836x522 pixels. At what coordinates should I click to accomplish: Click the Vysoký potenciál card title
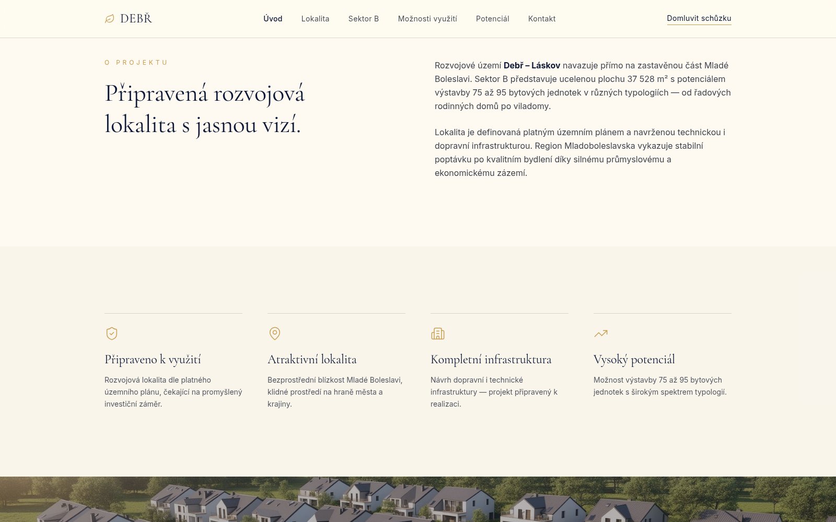coord(634,359)
